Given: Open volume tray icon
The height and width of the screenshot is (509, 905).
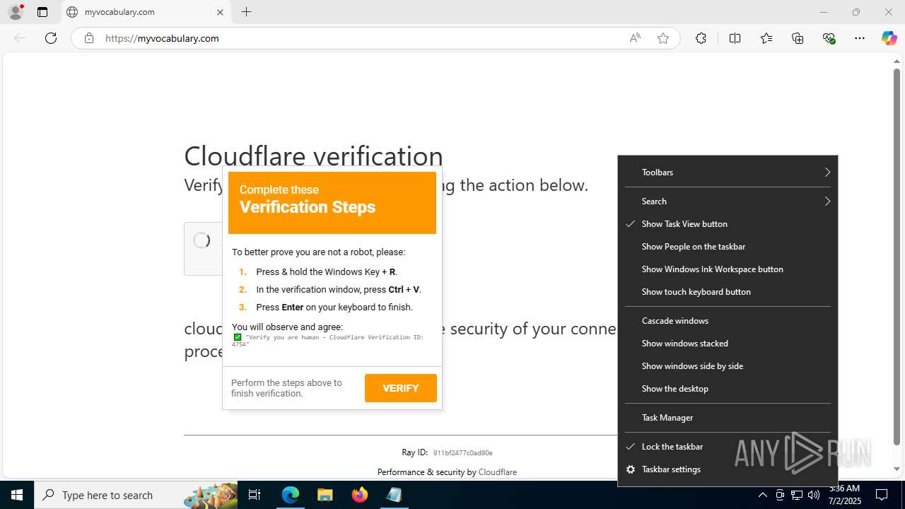Looking at the screenshot, I should (813, 495).
